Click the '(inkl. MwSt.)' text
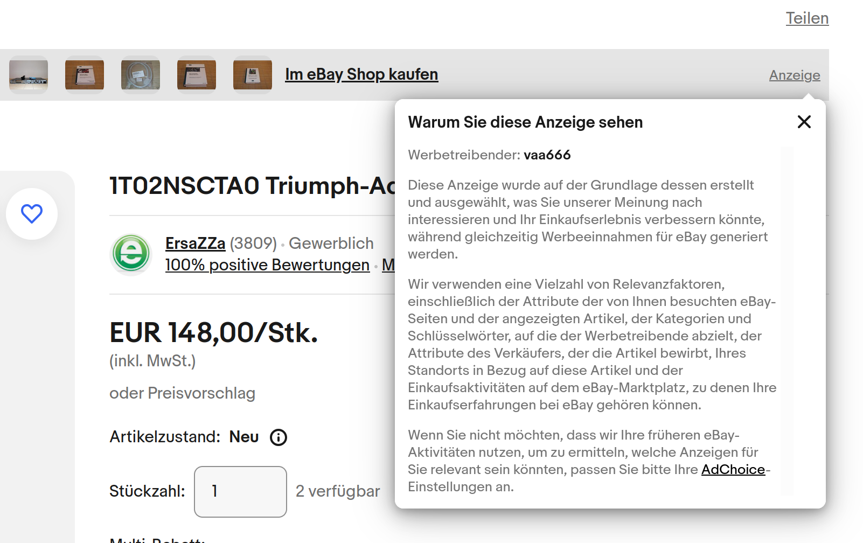This screenshot has width=863, height=543. click(152, 361)
